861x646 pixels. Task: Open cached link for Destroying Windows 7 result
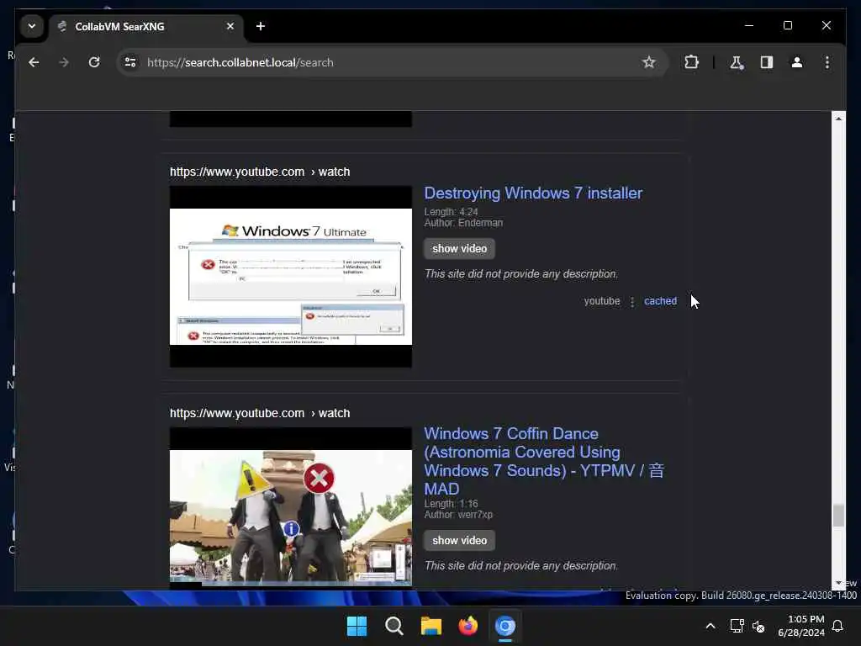(660, 301)
